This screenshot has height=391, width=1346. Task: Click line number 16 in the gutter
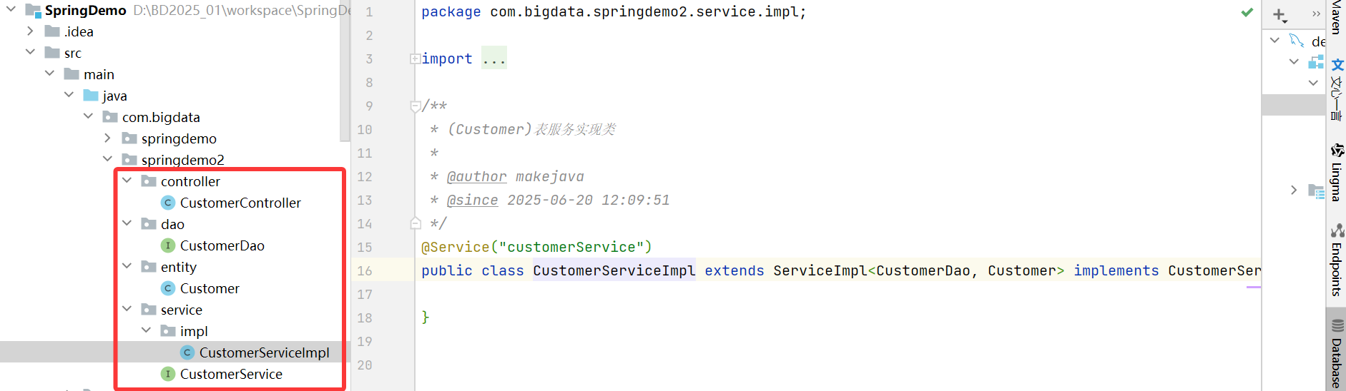(x=365, y=270)
